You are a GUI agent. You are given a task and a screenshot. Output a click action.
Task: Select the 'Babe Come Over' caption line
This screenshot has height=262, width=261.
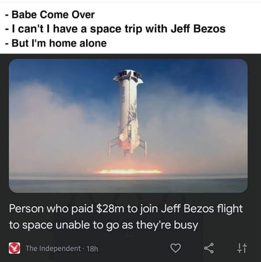[x=50, y=15]
